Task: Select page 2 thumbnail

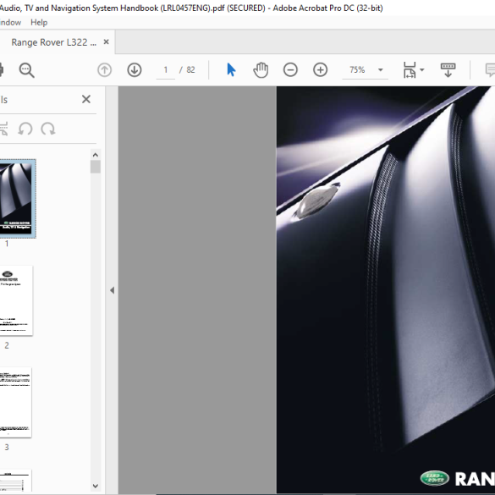Action: click(x=16, y=300)
